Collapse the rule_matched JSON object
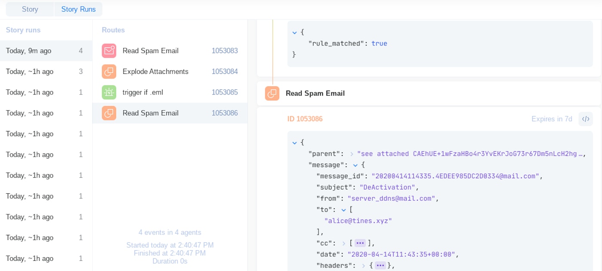Screen dimensions: 602x271 coord(295,32)
